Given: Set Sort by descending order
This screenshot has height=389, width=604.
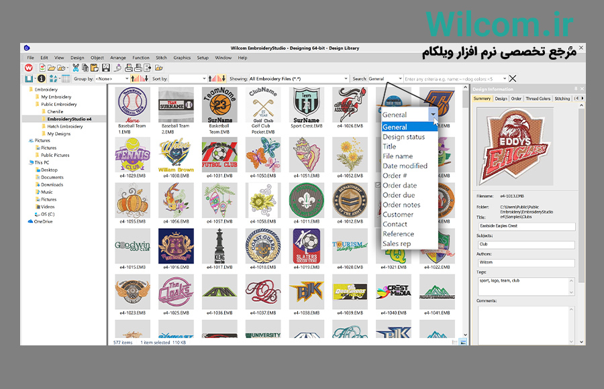Looking at the screenshot, I should click(x=221, y=78).
